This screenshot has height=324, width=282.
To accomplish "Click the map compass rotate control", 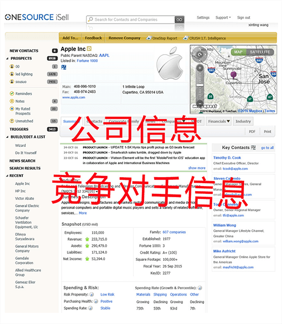I will (199, 55).
